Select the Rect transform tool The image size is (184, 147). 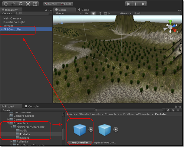pos(35,4)
